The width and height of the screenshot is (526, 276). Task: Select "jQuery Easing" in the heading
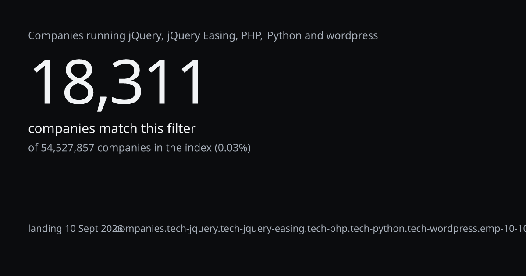201,36
